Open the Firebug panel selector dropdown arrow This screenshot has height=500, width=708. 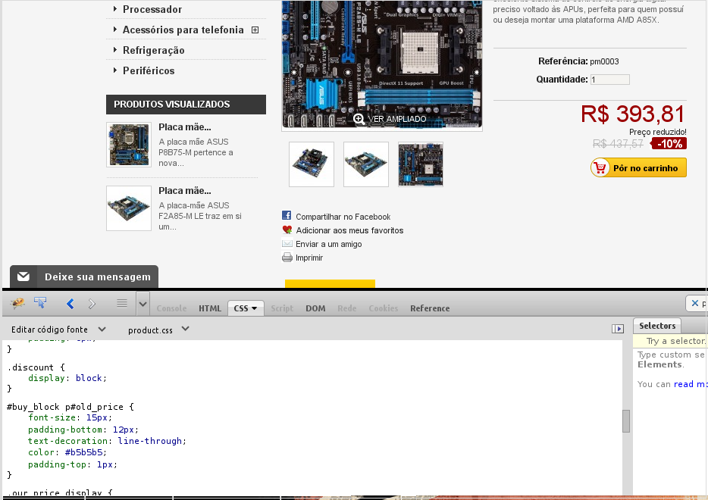pyautogui.click(x=143, y=304)
